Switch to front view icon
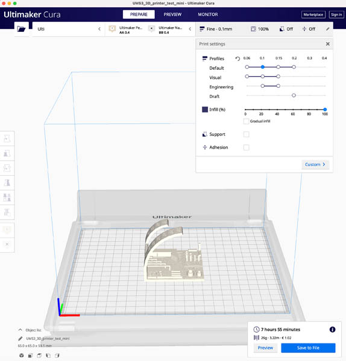Image resolution: width=346 pixels, height=361 pixels. click(30, 356)
